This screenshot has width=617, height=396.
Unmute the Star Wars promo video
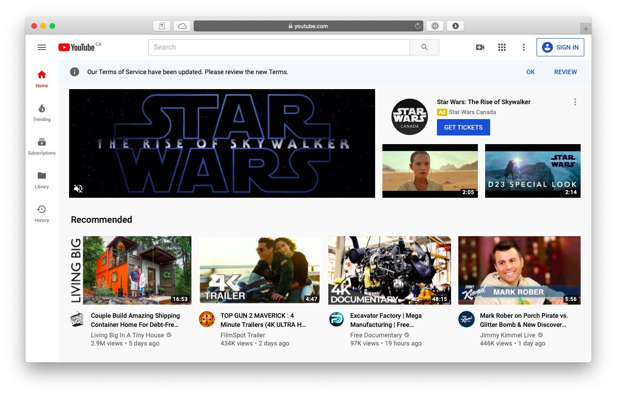click(78, 188)
